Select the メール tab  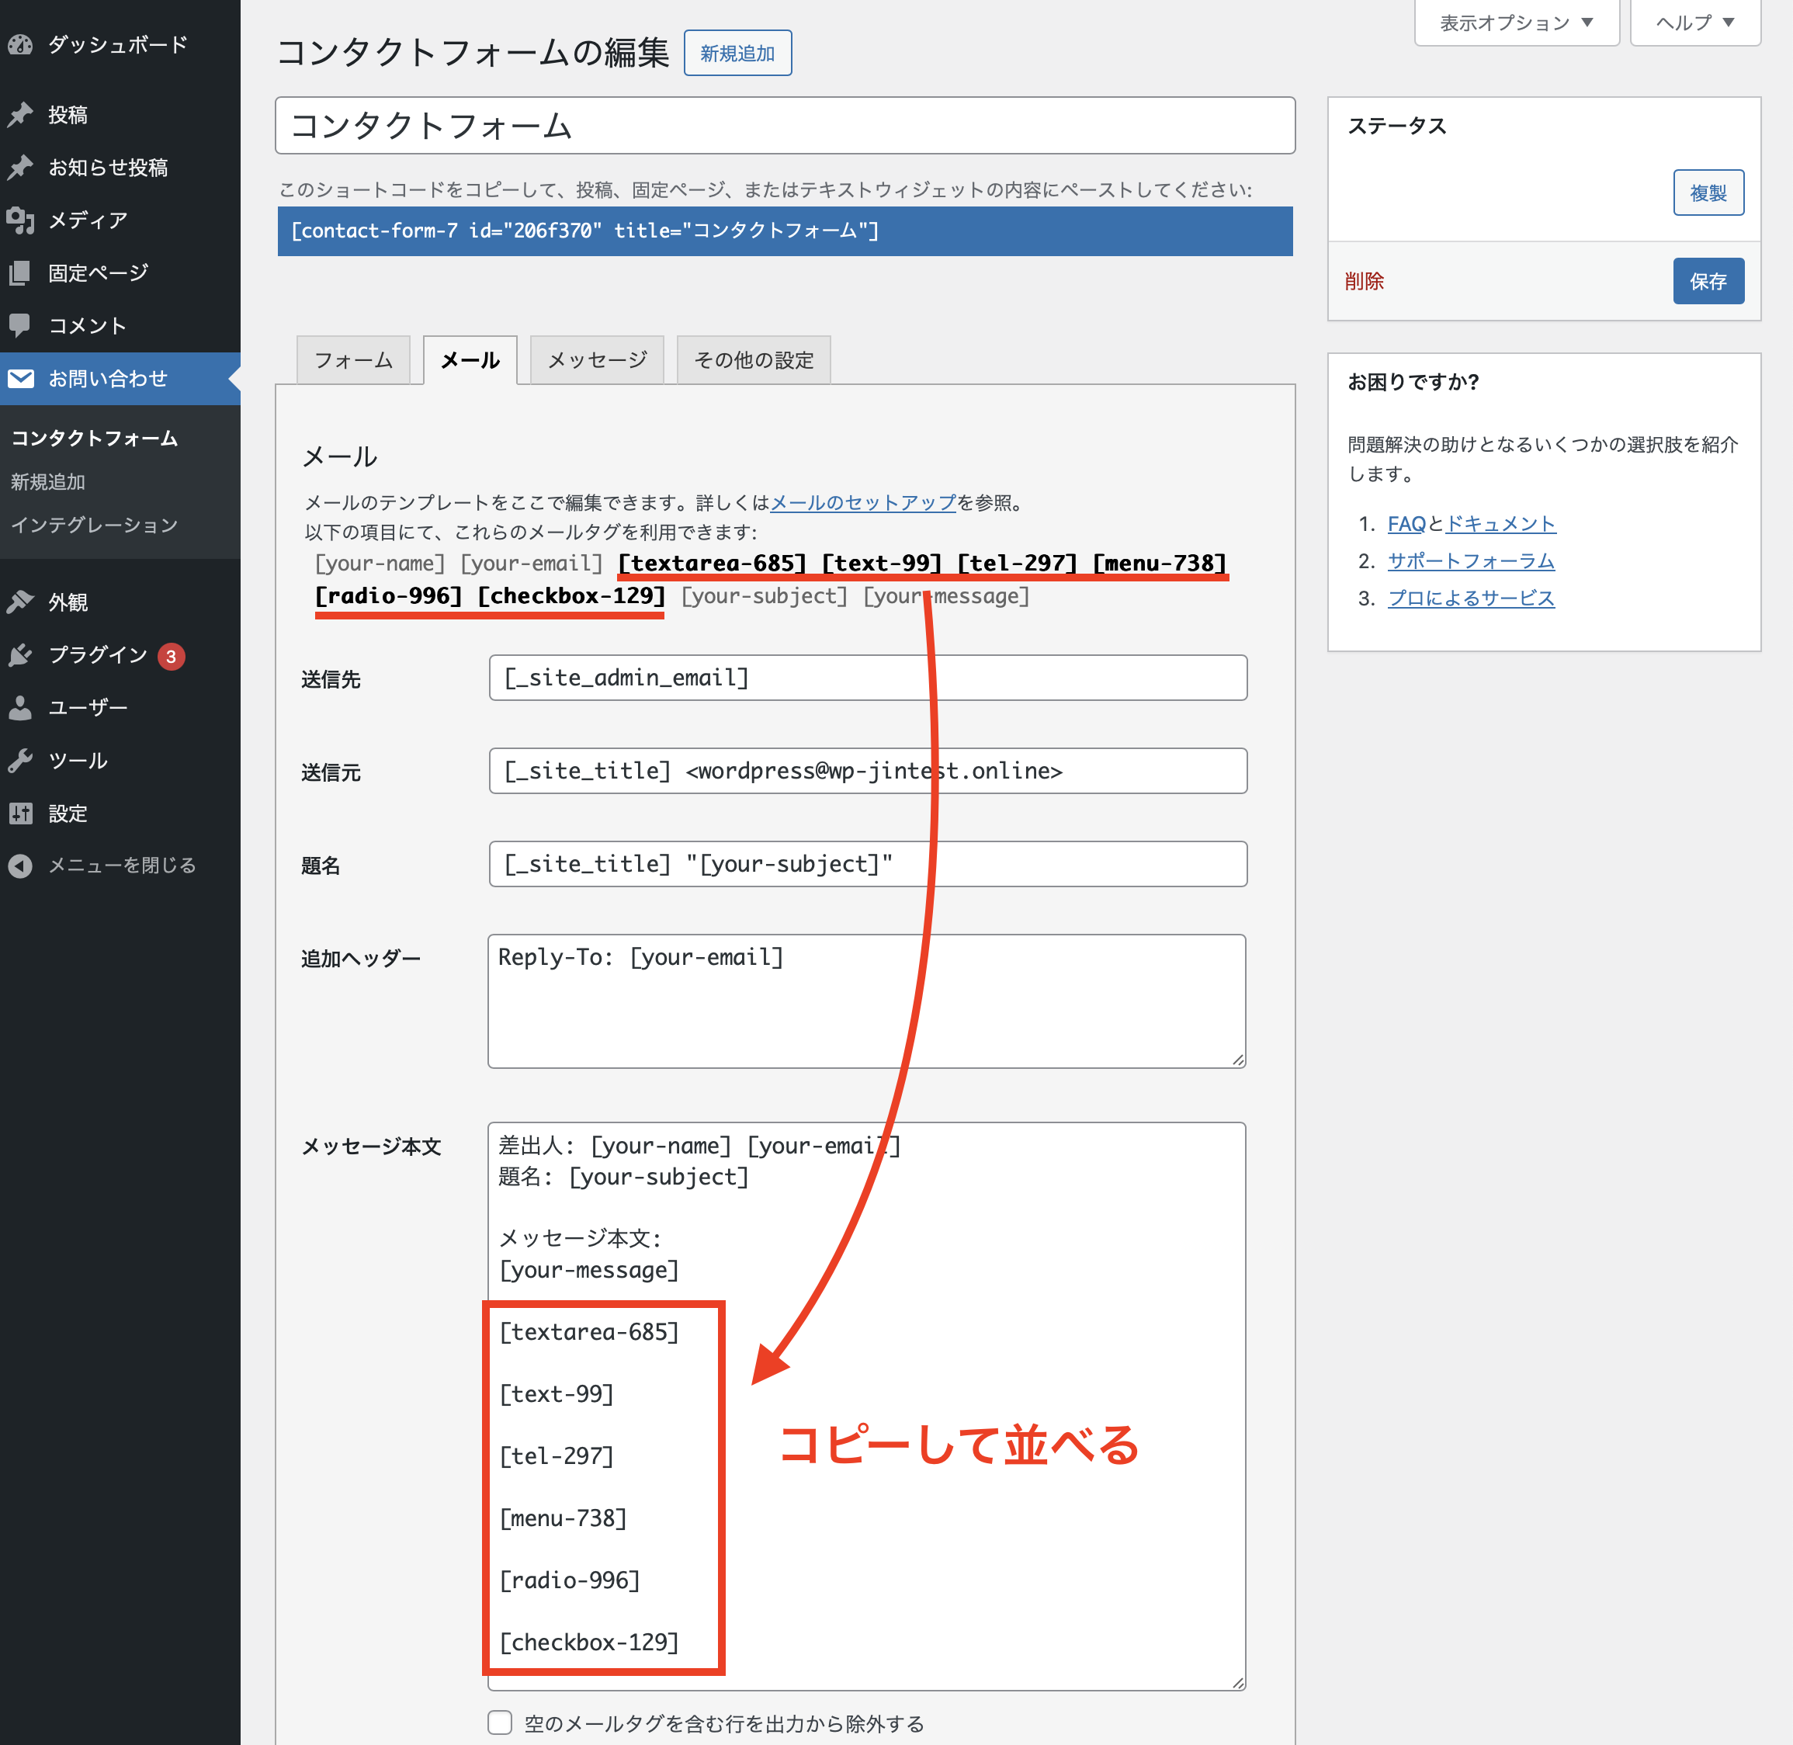[x=470, y=360]
